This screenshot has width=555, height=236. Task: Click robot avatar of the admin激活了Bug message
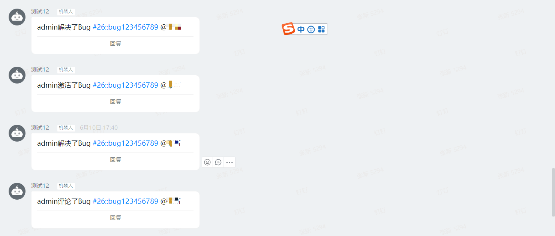click(x=17, y=75)
